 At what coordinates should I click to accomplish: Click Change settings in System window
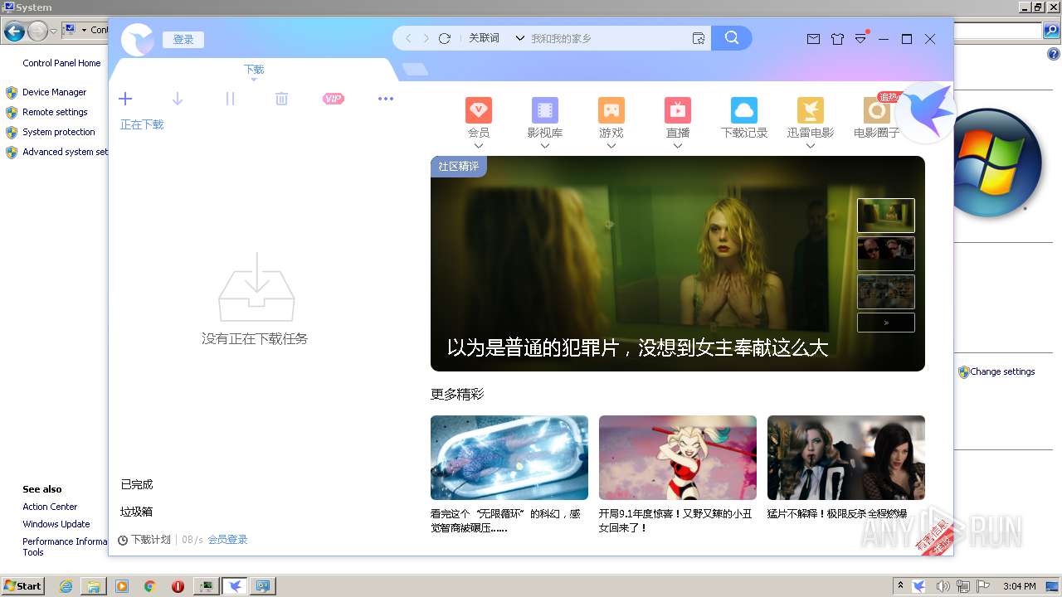pos(1002,372)
